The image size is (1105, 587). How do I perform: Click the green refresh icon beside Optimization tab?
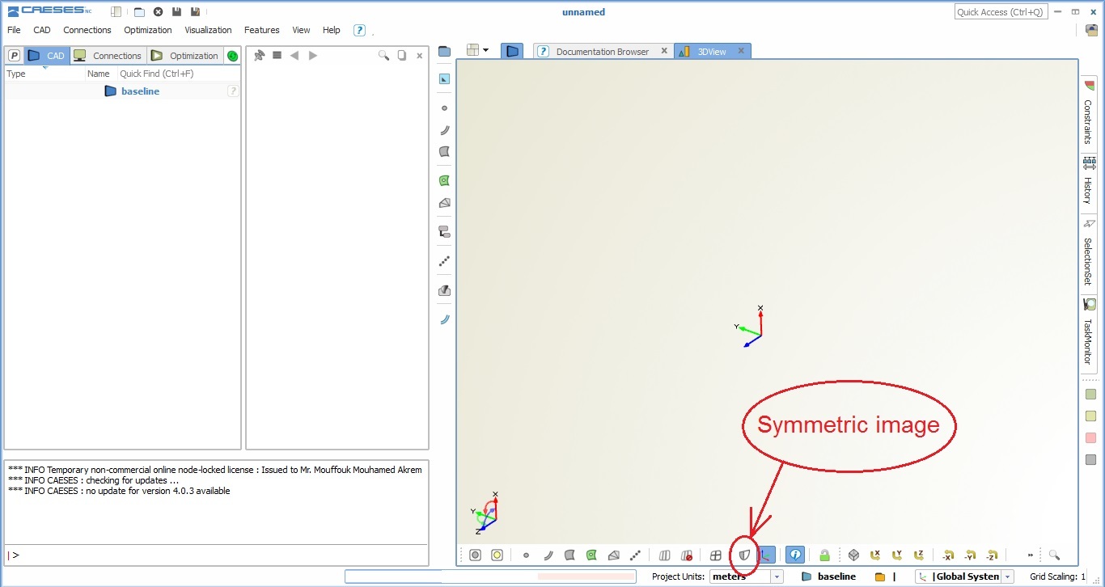(232, 56)
